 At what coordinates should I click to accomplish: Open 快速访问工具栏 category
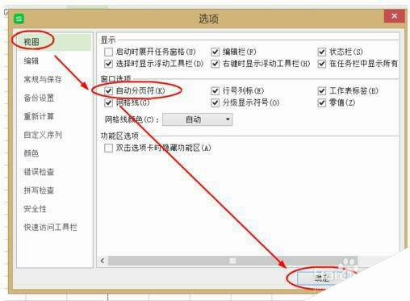click(x=50, y=228)
